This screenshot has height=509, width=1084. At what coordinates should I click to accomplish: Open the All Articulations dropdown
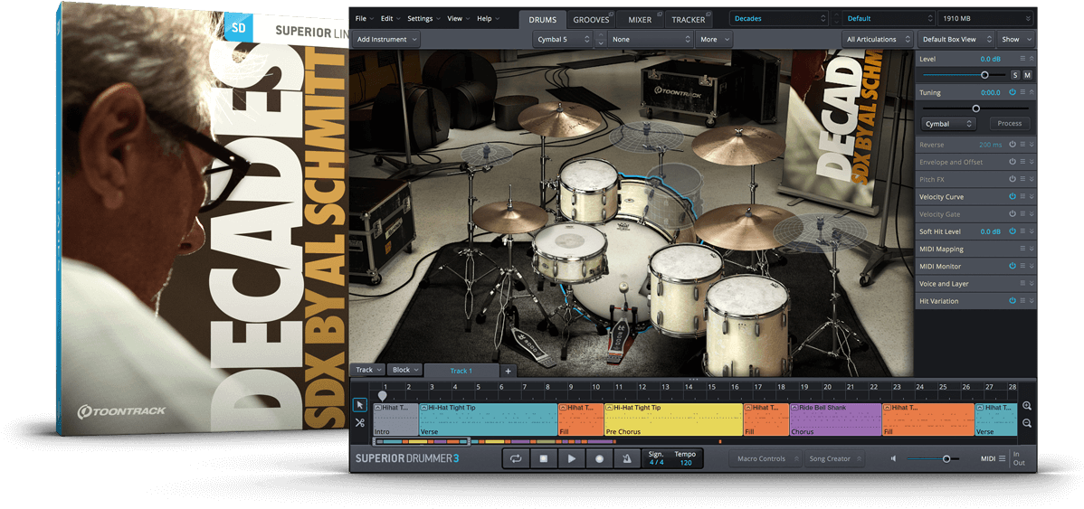click(877, 40)
